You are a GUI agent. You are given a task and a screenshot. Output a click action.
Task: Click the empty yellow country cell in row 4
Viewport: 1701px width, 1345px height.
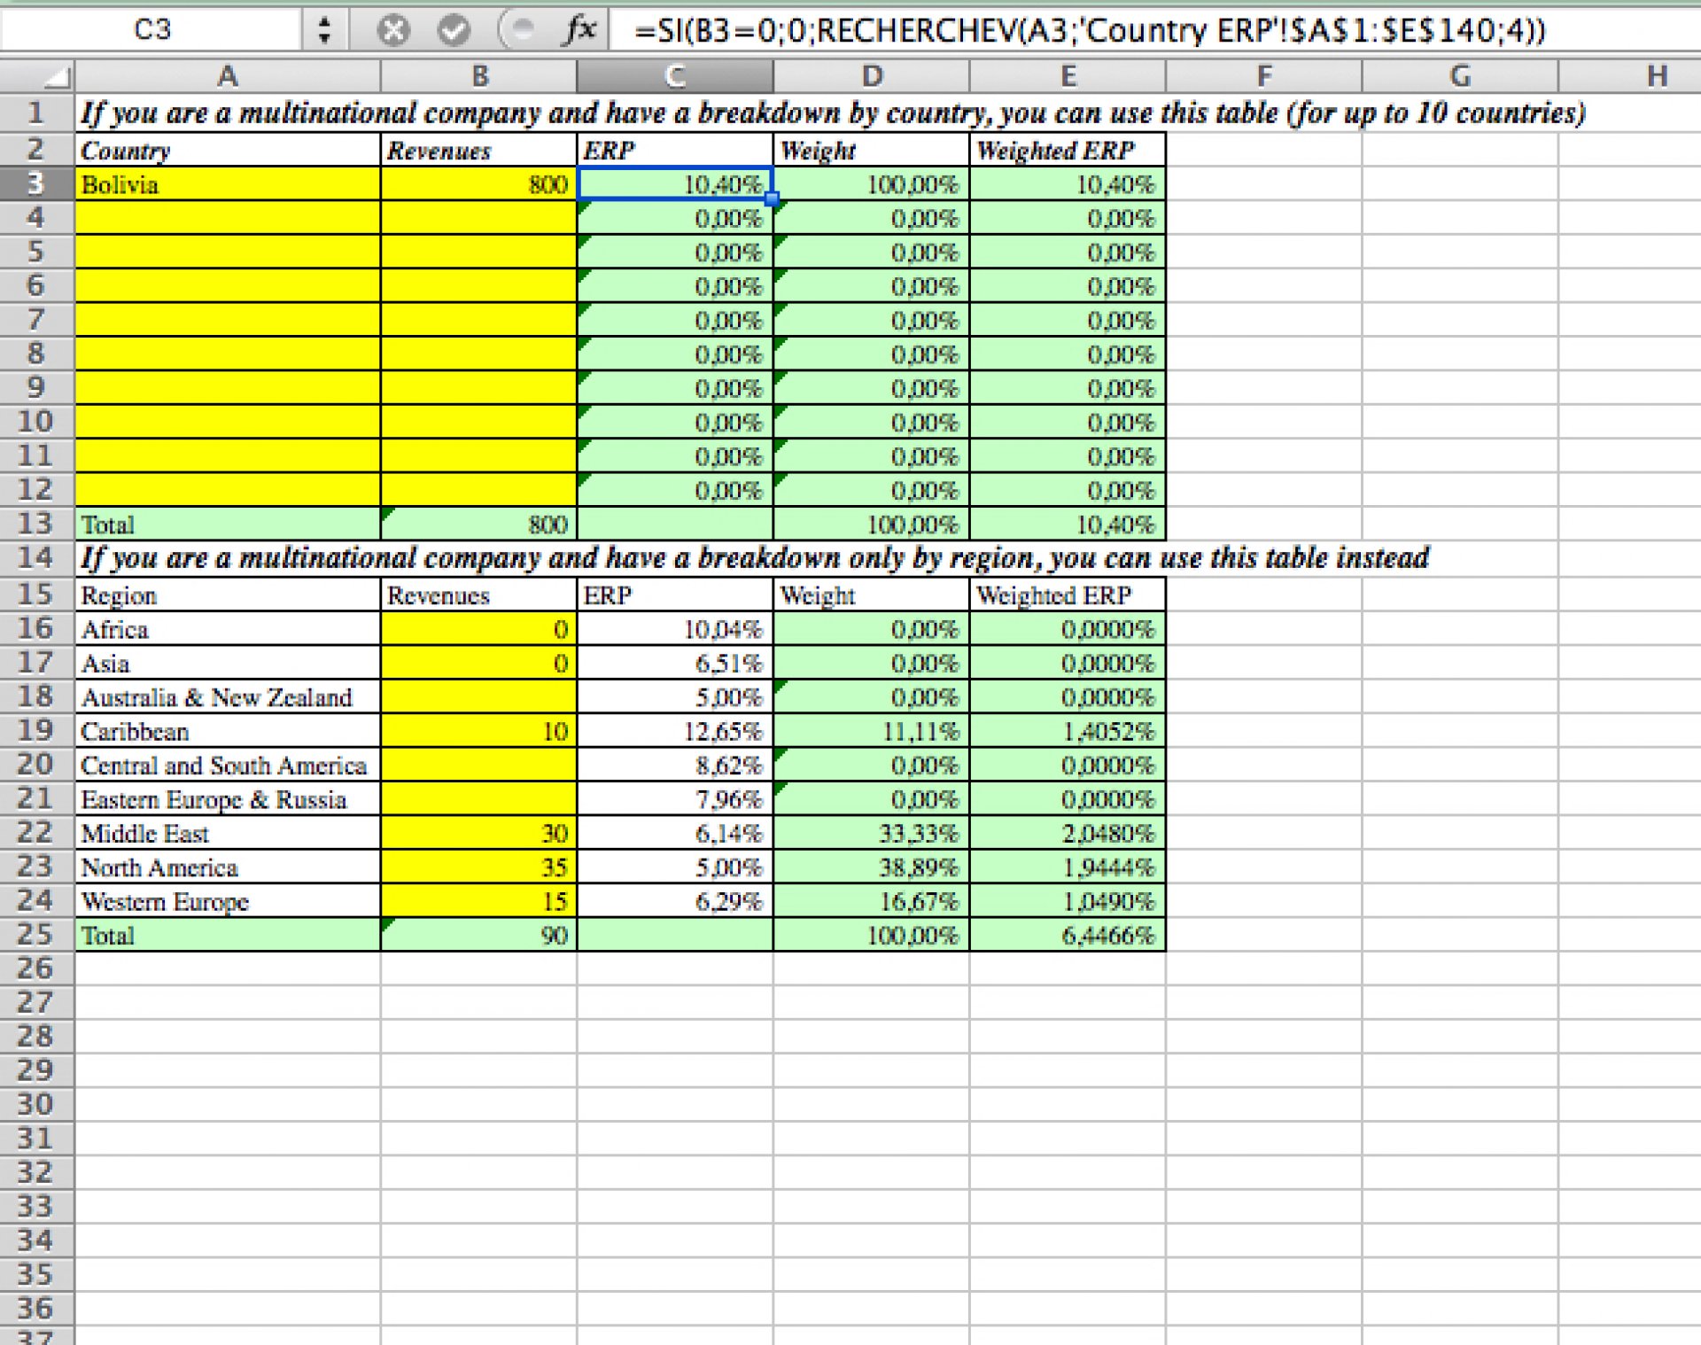click(x=228, y=218)
